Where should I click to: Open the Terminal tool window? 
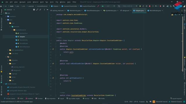click(39, 99)
